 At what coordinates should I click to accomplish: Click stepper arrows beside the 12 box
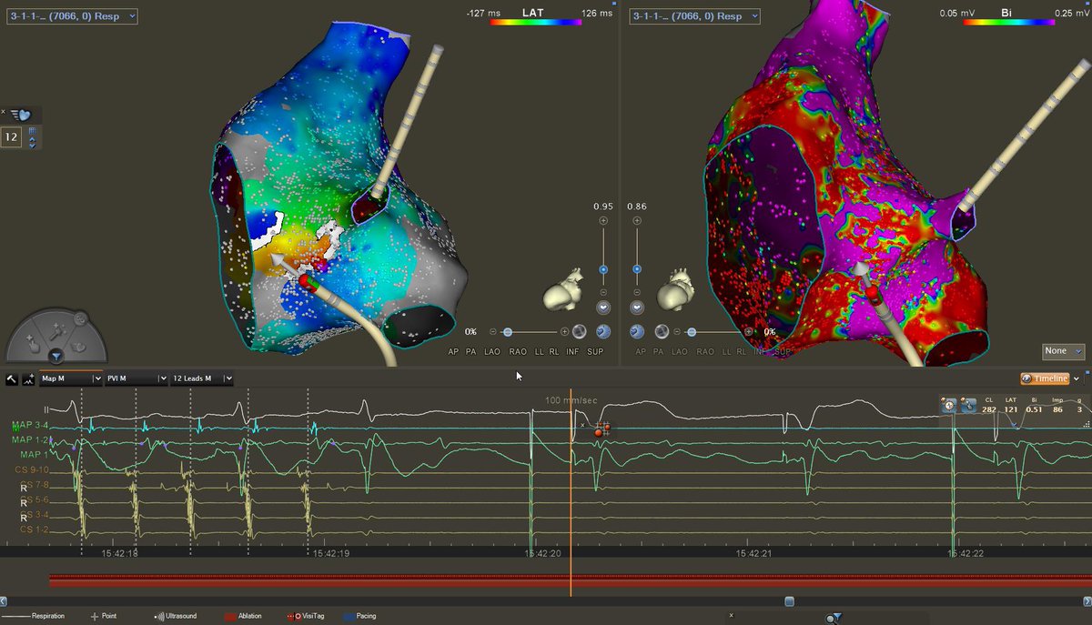pyautogui.click(x=33, y=144)
